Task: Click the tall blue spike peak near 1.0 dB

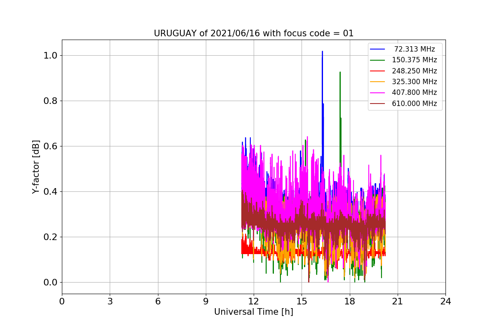Action: [322, 52]
